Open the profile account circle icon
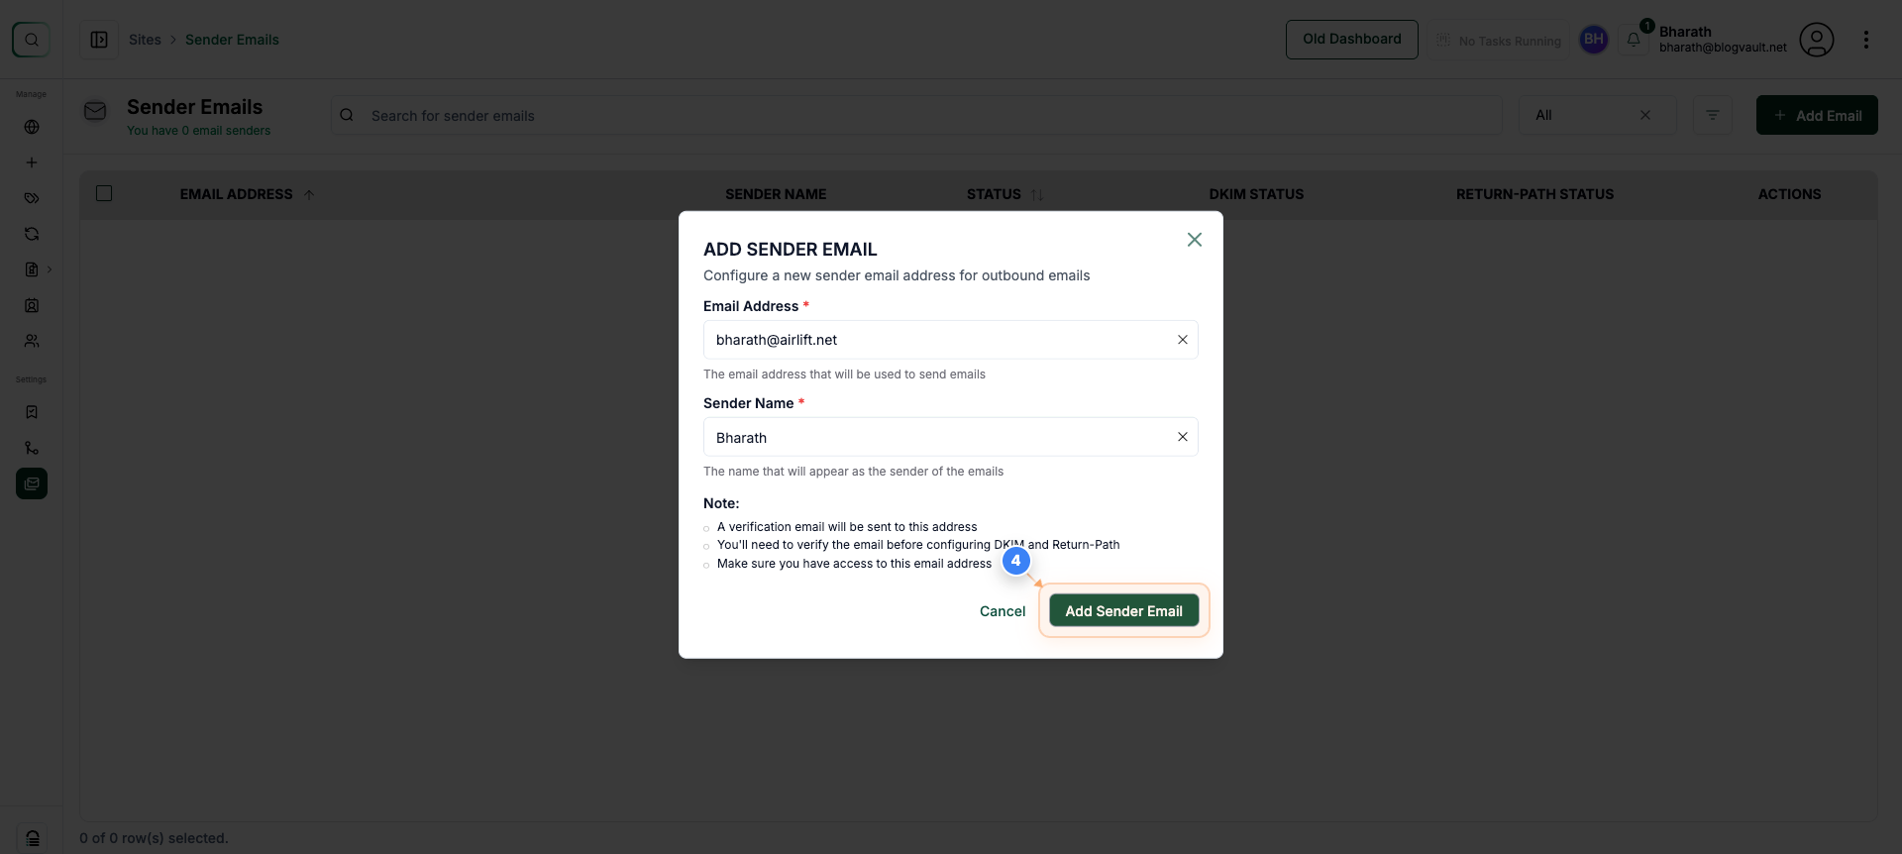 [1817, 40]
